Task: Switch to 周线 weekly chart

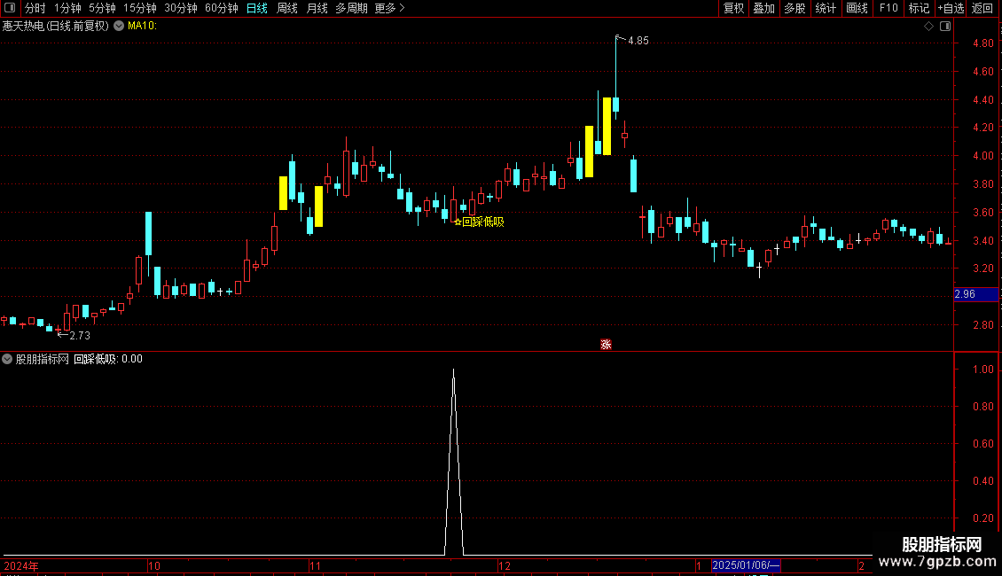Action: pyautogui.click(x=287, y=8)
